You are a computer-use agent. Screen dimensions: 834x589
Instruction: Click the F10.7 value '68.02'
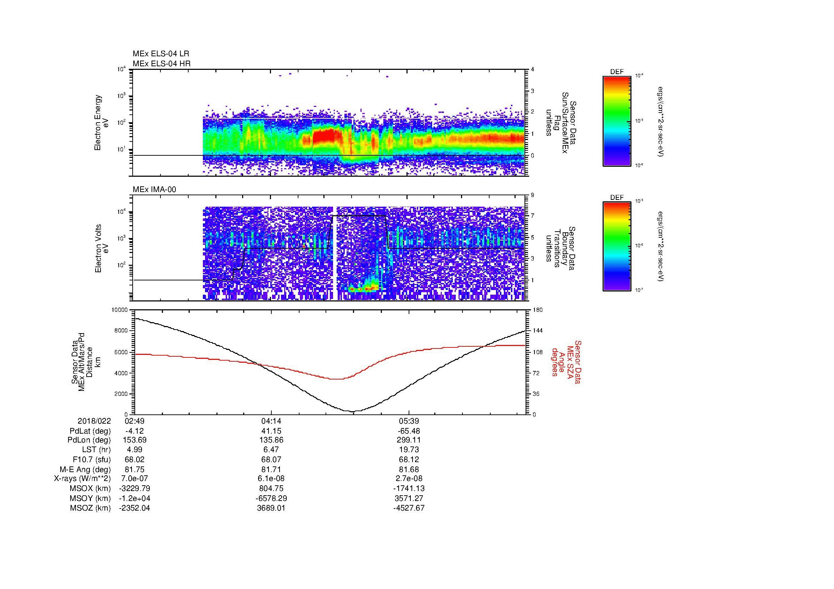click(x=134, y=459)
